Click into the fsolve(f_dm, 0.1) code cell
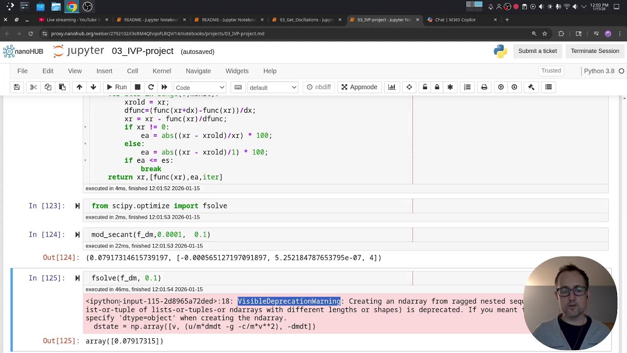 click(346, 278)
